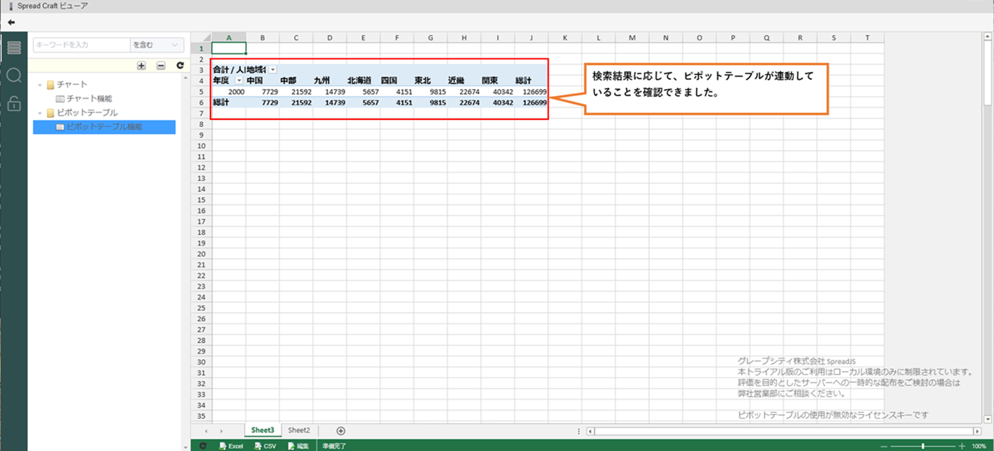Collapse the チャート folder
This screenshot has width=994, height=451.
point(40,85)
